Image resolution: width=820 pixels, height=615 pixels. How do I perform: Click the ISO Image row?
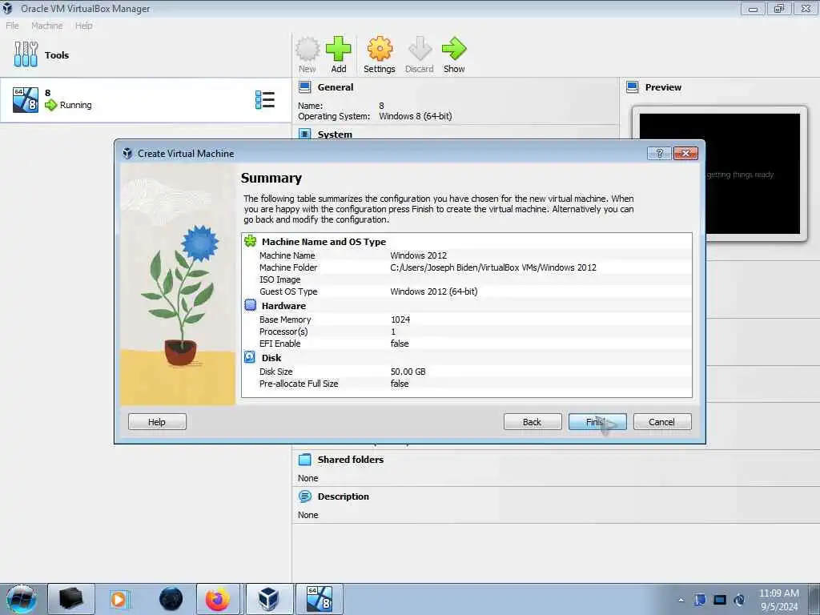coord(467,279)
